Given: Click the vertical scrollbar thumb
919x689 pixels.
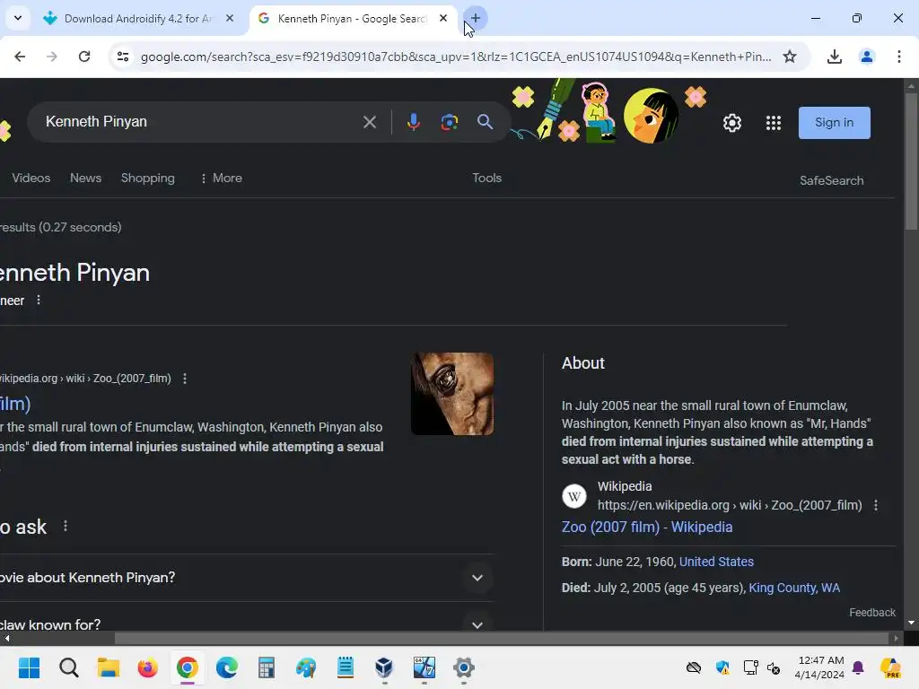Looking at the screenshot, I should click(x=911, y=161).
